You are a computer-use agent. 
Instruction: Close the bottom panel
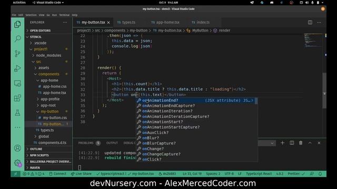tap(319, 143)
